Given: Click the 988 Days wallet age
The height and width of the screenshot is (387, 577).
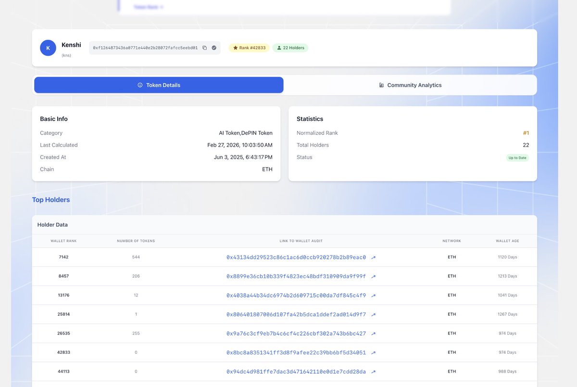Looking at the screenshot, I should click(507, 371).
